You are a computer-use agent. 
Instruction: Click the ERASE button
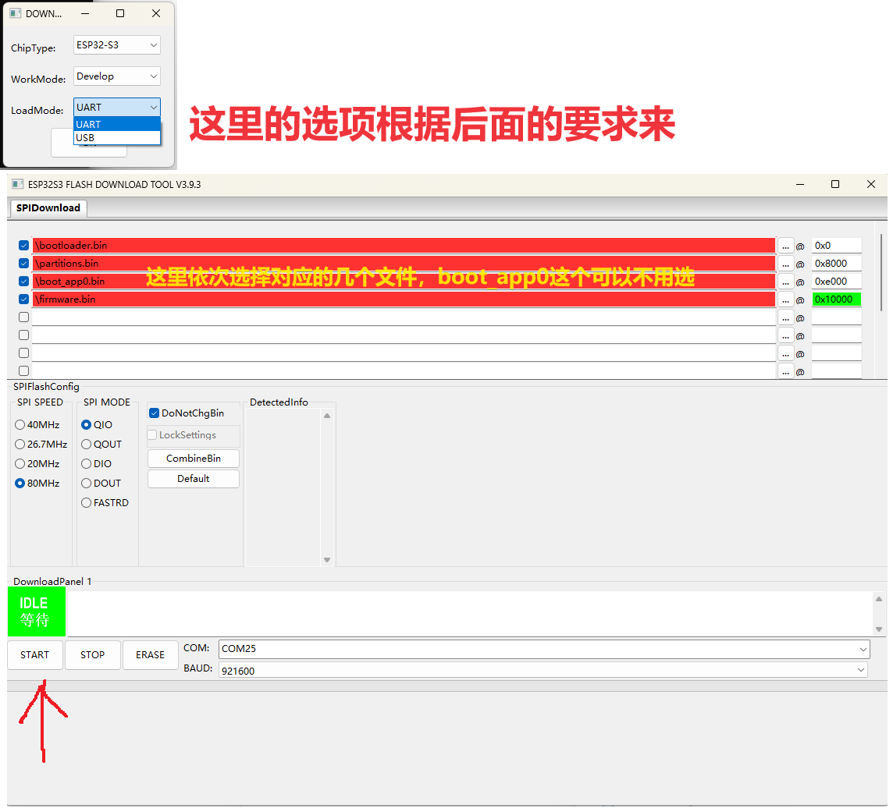point(150,655)
